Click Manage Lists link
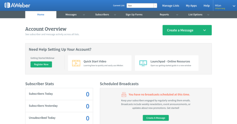Viewport: 237px width, 124px height. [x=171, y=6]
